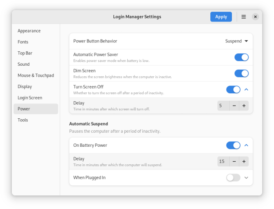274x209 pixels.
Task: Switch to the Login Screen section
Action: click(x=30, y=98)
